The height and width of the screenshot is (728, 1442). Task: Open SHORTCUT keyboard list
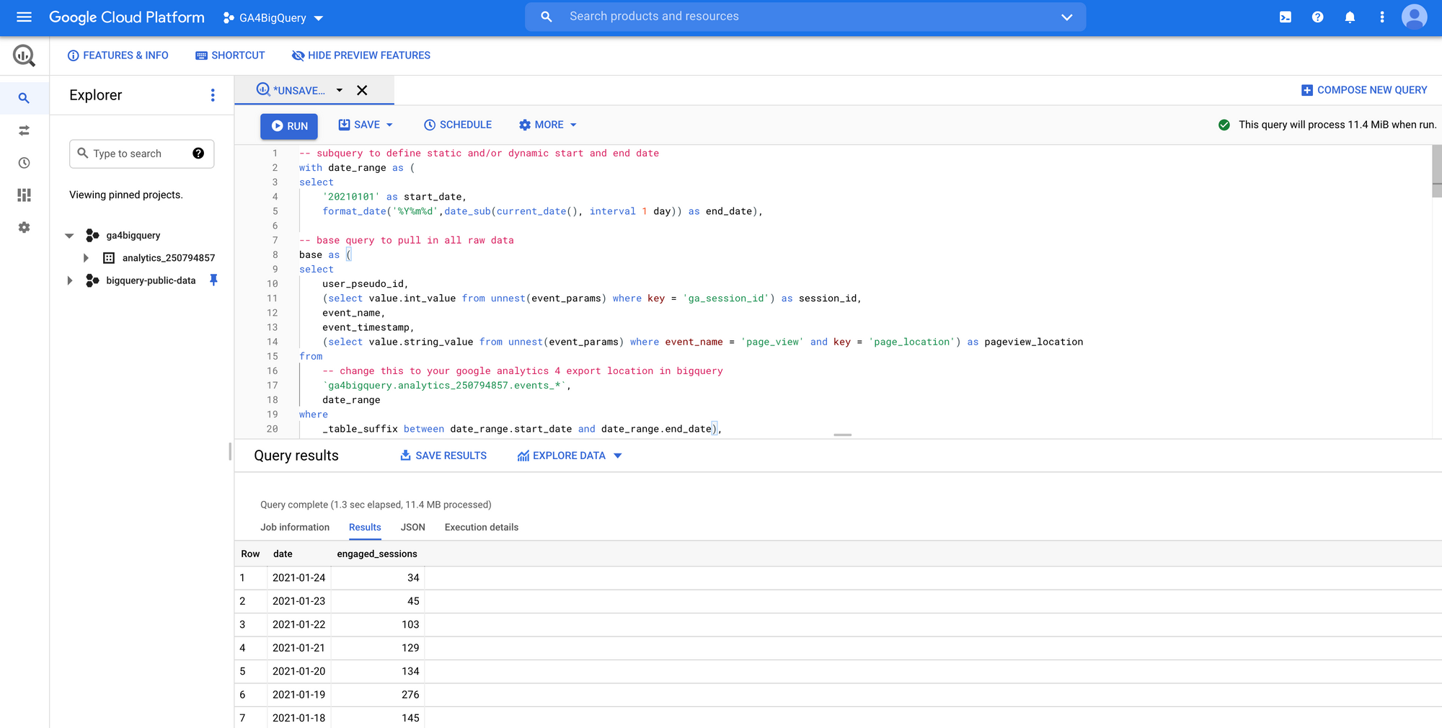230,56
